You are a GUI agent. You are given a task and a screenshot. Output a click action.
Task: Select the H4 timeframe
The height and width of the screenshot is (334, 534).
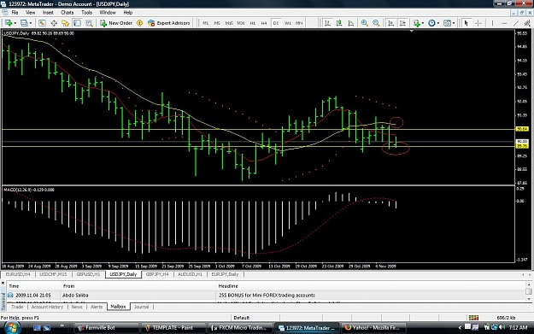[x=264, y=23]
